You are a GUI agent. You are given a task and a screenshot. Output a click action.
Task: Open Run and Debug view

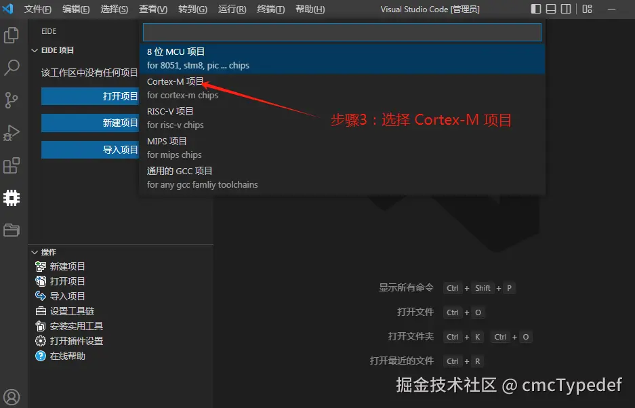point(12,132)
